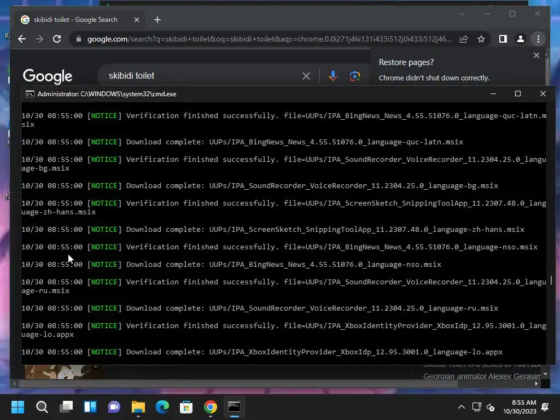560x420 pixels.
Task: Click ScreenSketch zh-hans Download complete line
Action: click(273, 229)
